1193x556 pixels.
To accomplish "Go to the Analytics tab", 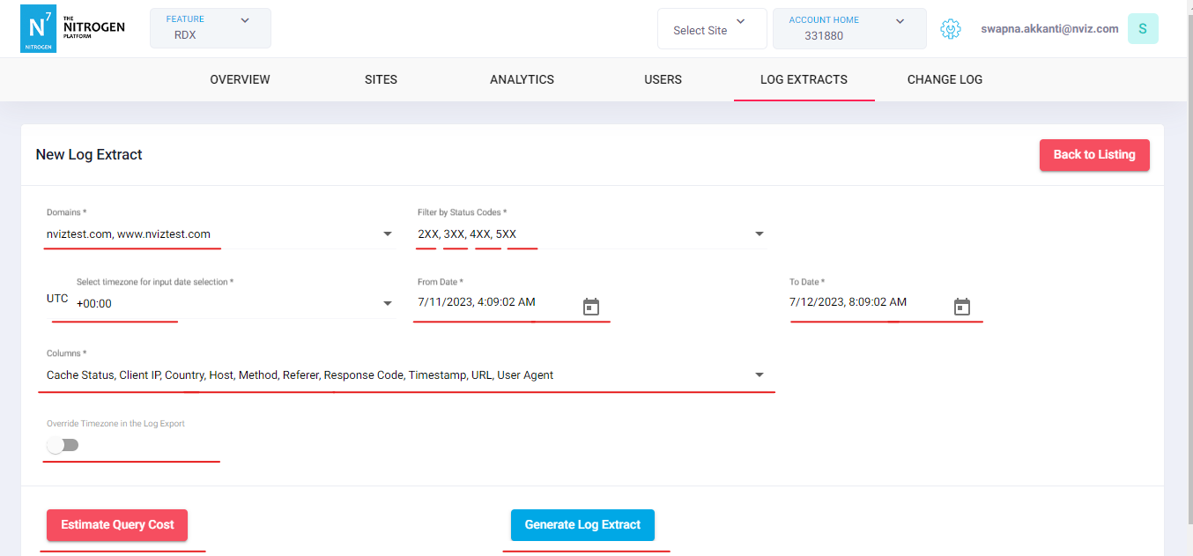I will tap(522, 79).
